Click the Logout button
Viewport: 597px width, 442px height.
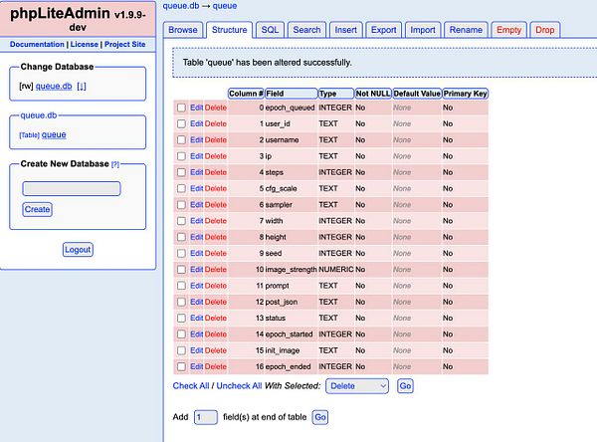tap(78, 250)
